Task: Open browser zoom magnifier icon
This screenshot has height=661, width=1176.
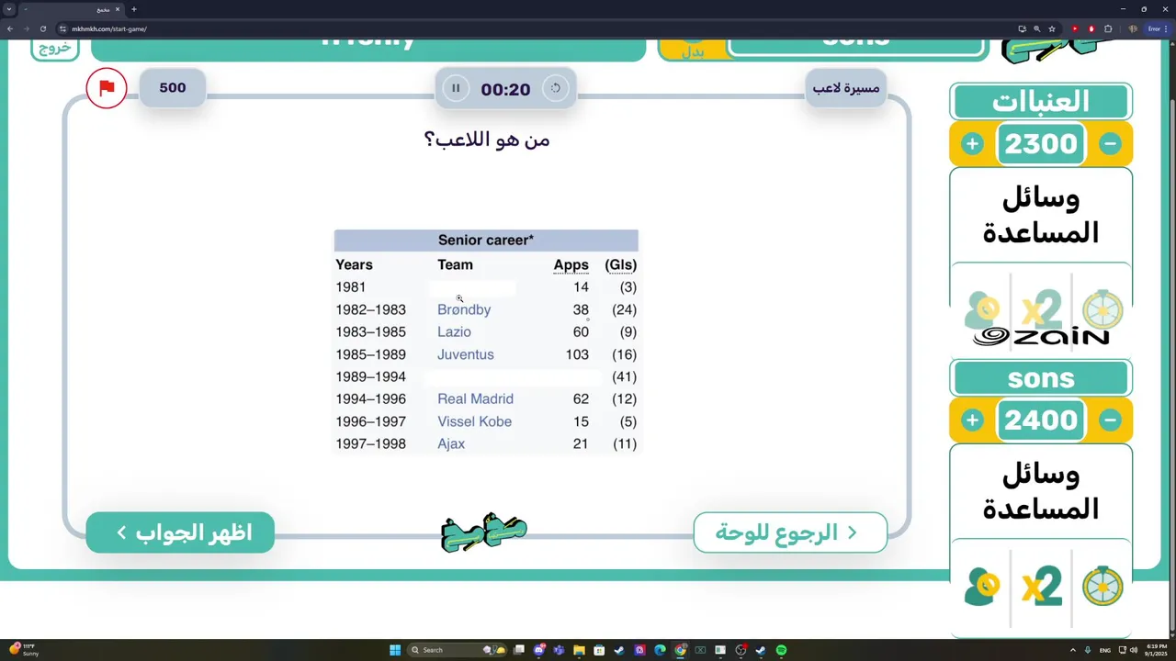Action: tap(1036, 28)
